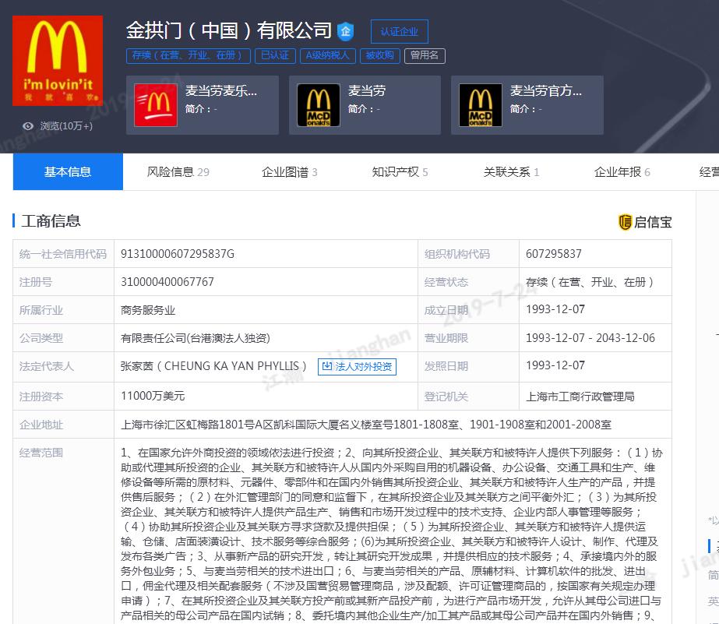Click the 法人对外投资 button
Viewport: 719px width, 624px height.
coord(358,366)
